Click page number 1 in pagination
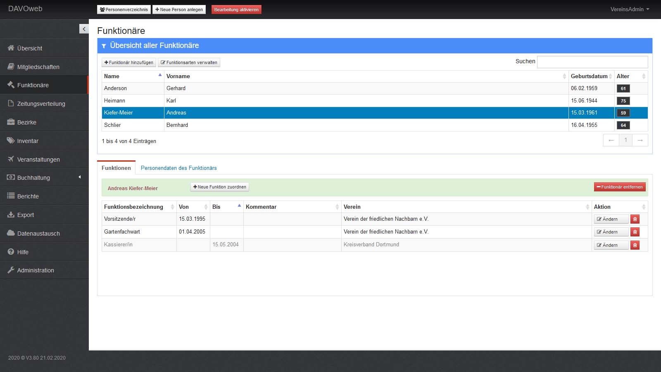 tap(625, 140)
